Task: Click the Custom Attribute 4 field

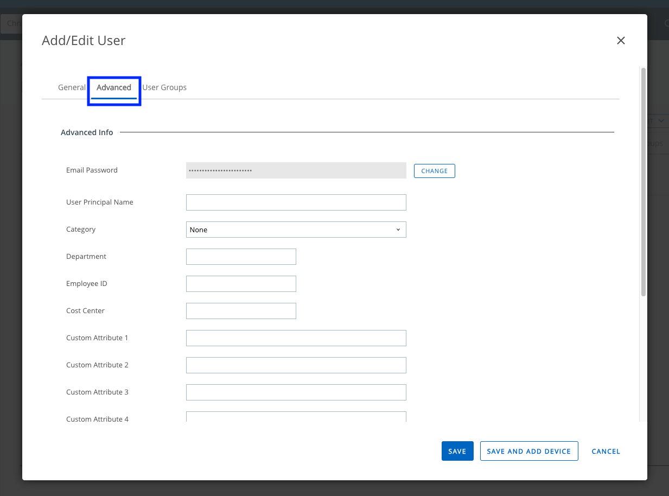Action: (296, 417)
